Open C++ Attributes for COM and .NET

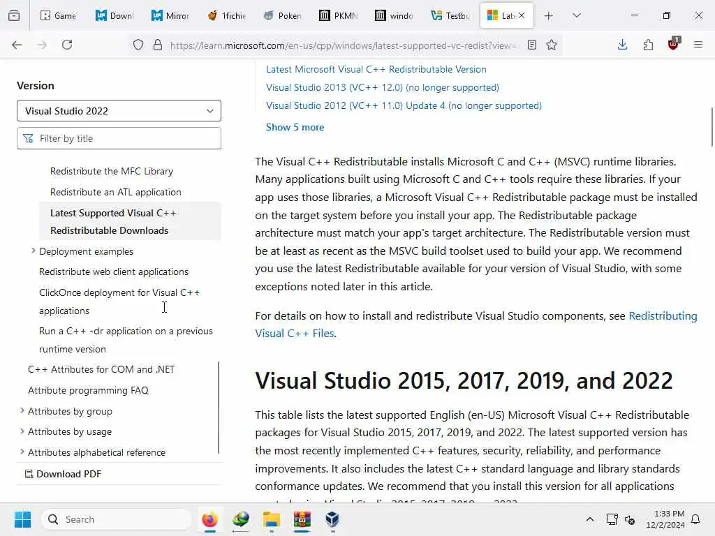click(x=101, y=369)
